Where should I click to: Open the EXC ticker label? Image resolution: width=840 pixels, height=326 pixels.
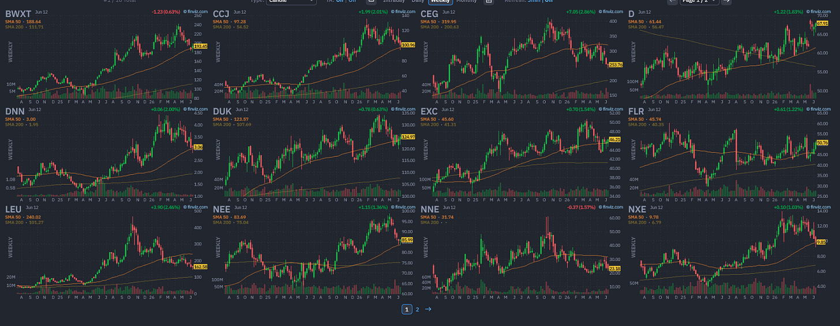(430, 110)
